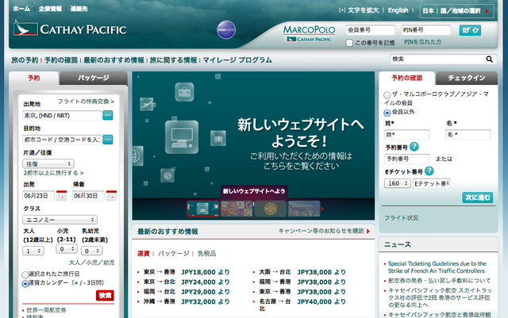This screenshot has height=318, width=508.
Task: Focus the 会員番号 input field
Action: tap(371, 30)
